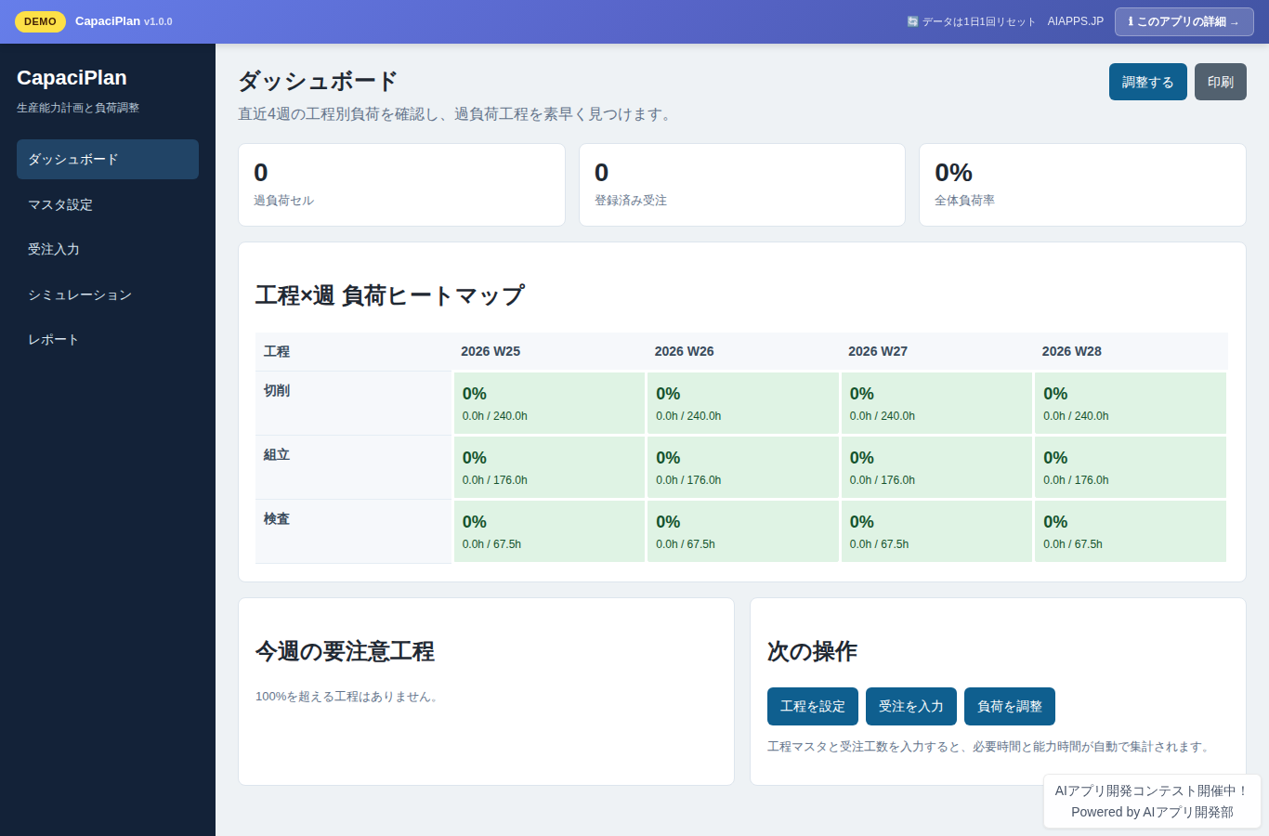Screen dimensions: 1269x836
Task: Click CapaciPlan v1.0.0 in the top bar
Action: [x=124, y=21]
